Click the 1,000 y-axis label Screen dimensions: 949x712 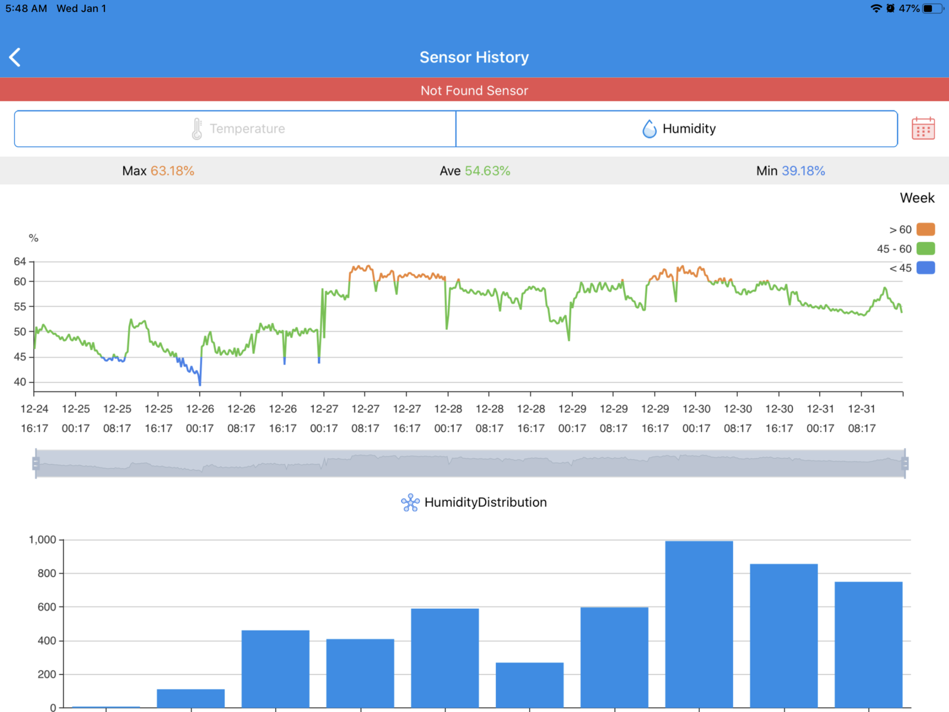43,540
